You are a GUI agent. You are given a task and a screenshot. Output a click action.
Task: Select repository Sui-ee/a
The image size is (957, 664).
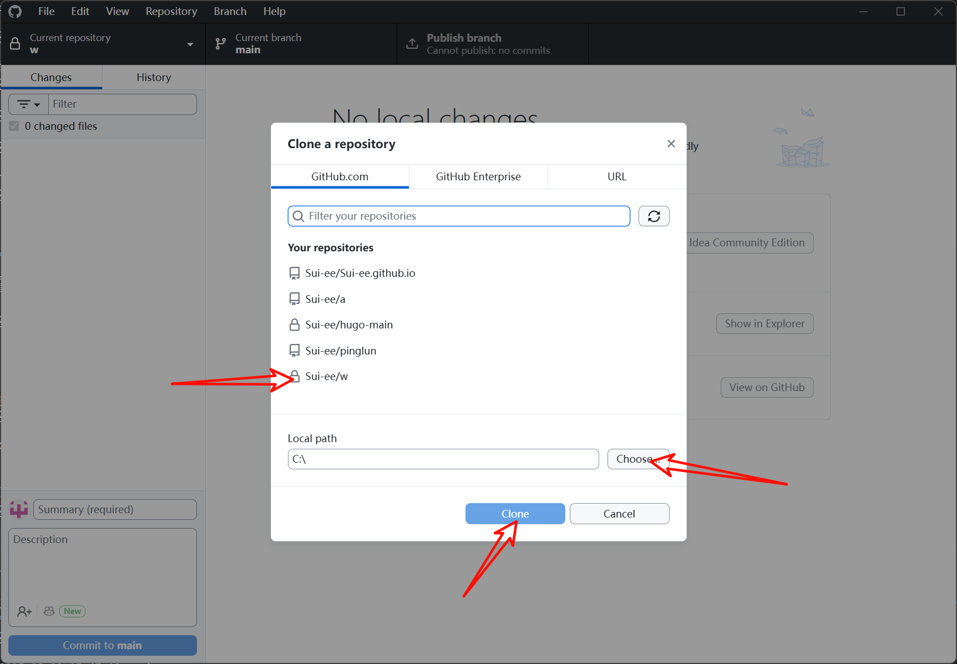tap(478, 299)
